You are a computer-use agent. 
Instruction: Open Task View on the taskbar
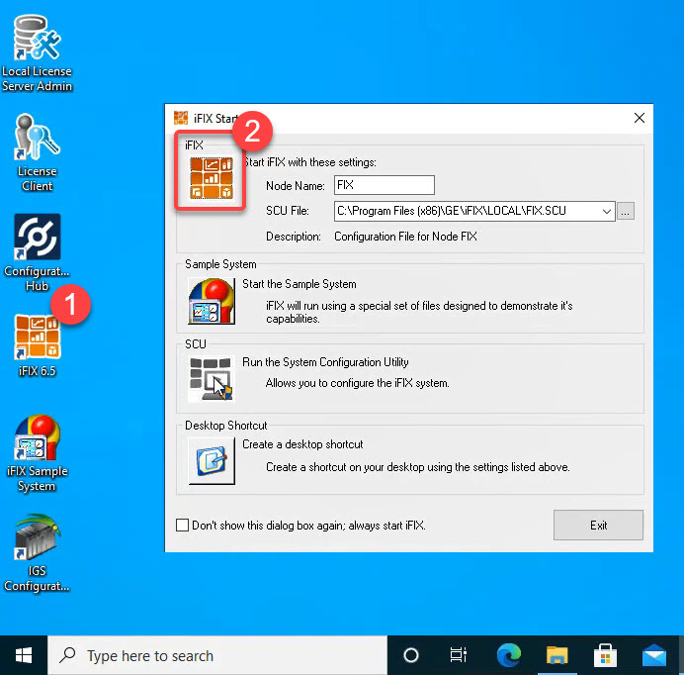tap(458, 655)
